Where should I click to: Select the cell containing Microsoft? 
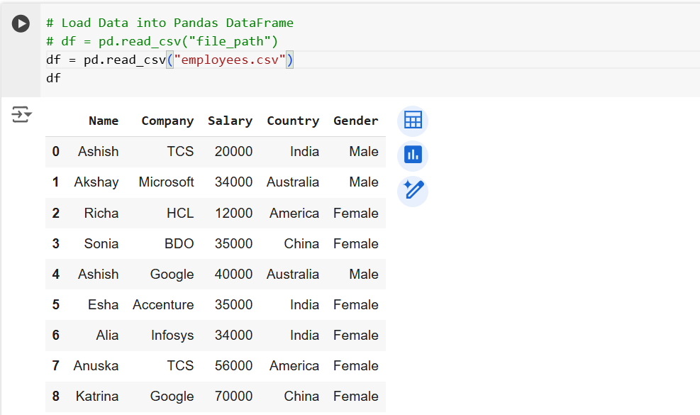(x=167, y=182)
